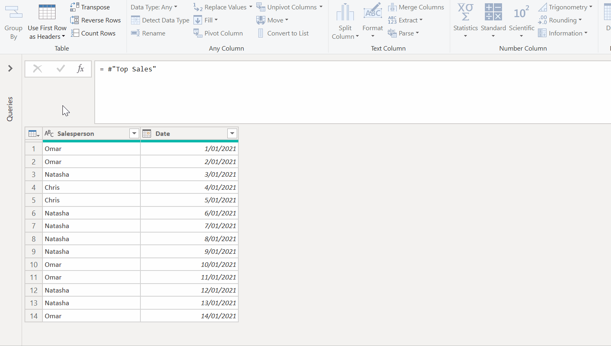Confirm formula with the checkmark
This screenshot has height=346, width=611.
point(61,69)
